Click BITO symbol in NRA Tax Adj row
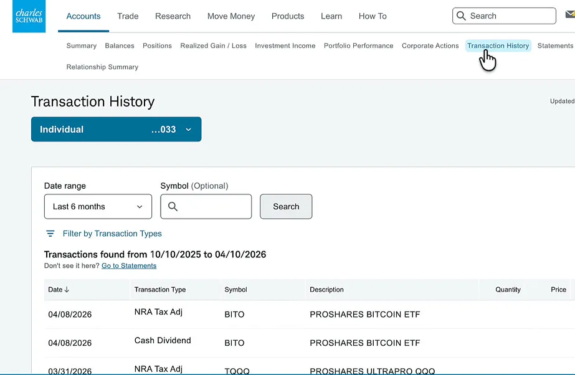This screenshot has width=575, height=375. (x=234, y=314)
